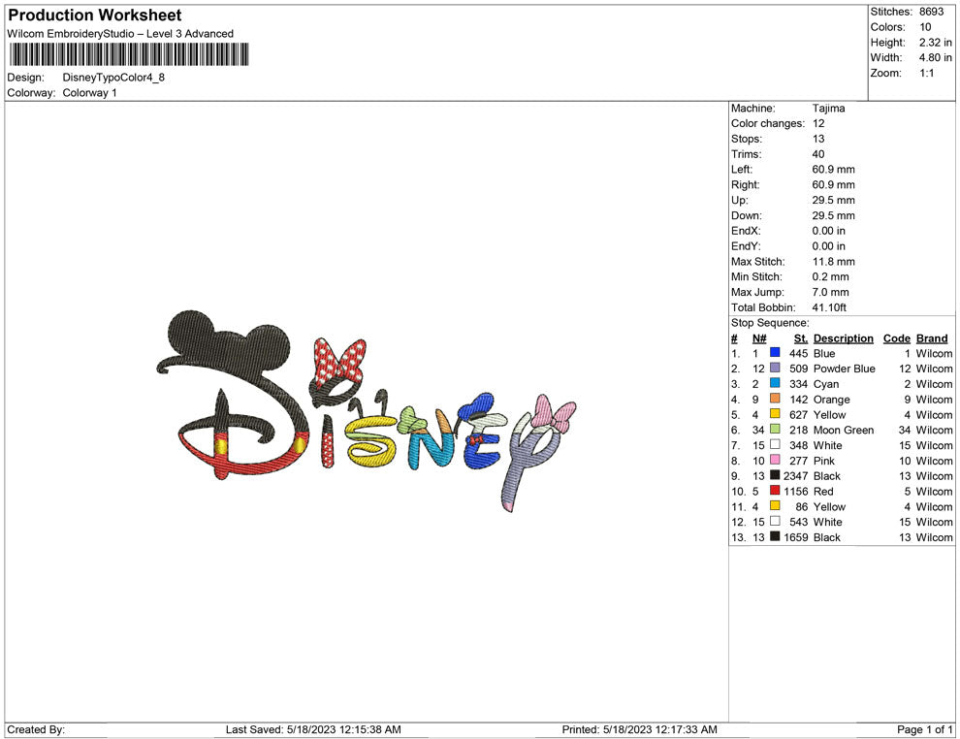Image resolution: width=960 pixels, height=739 pixels.
Task: Click the 'St.' column header
Action: [801, 337]
